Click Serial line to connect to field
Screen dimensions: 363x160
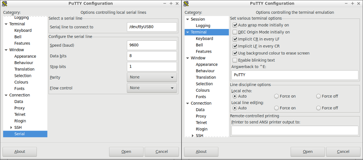pos(152,27)
